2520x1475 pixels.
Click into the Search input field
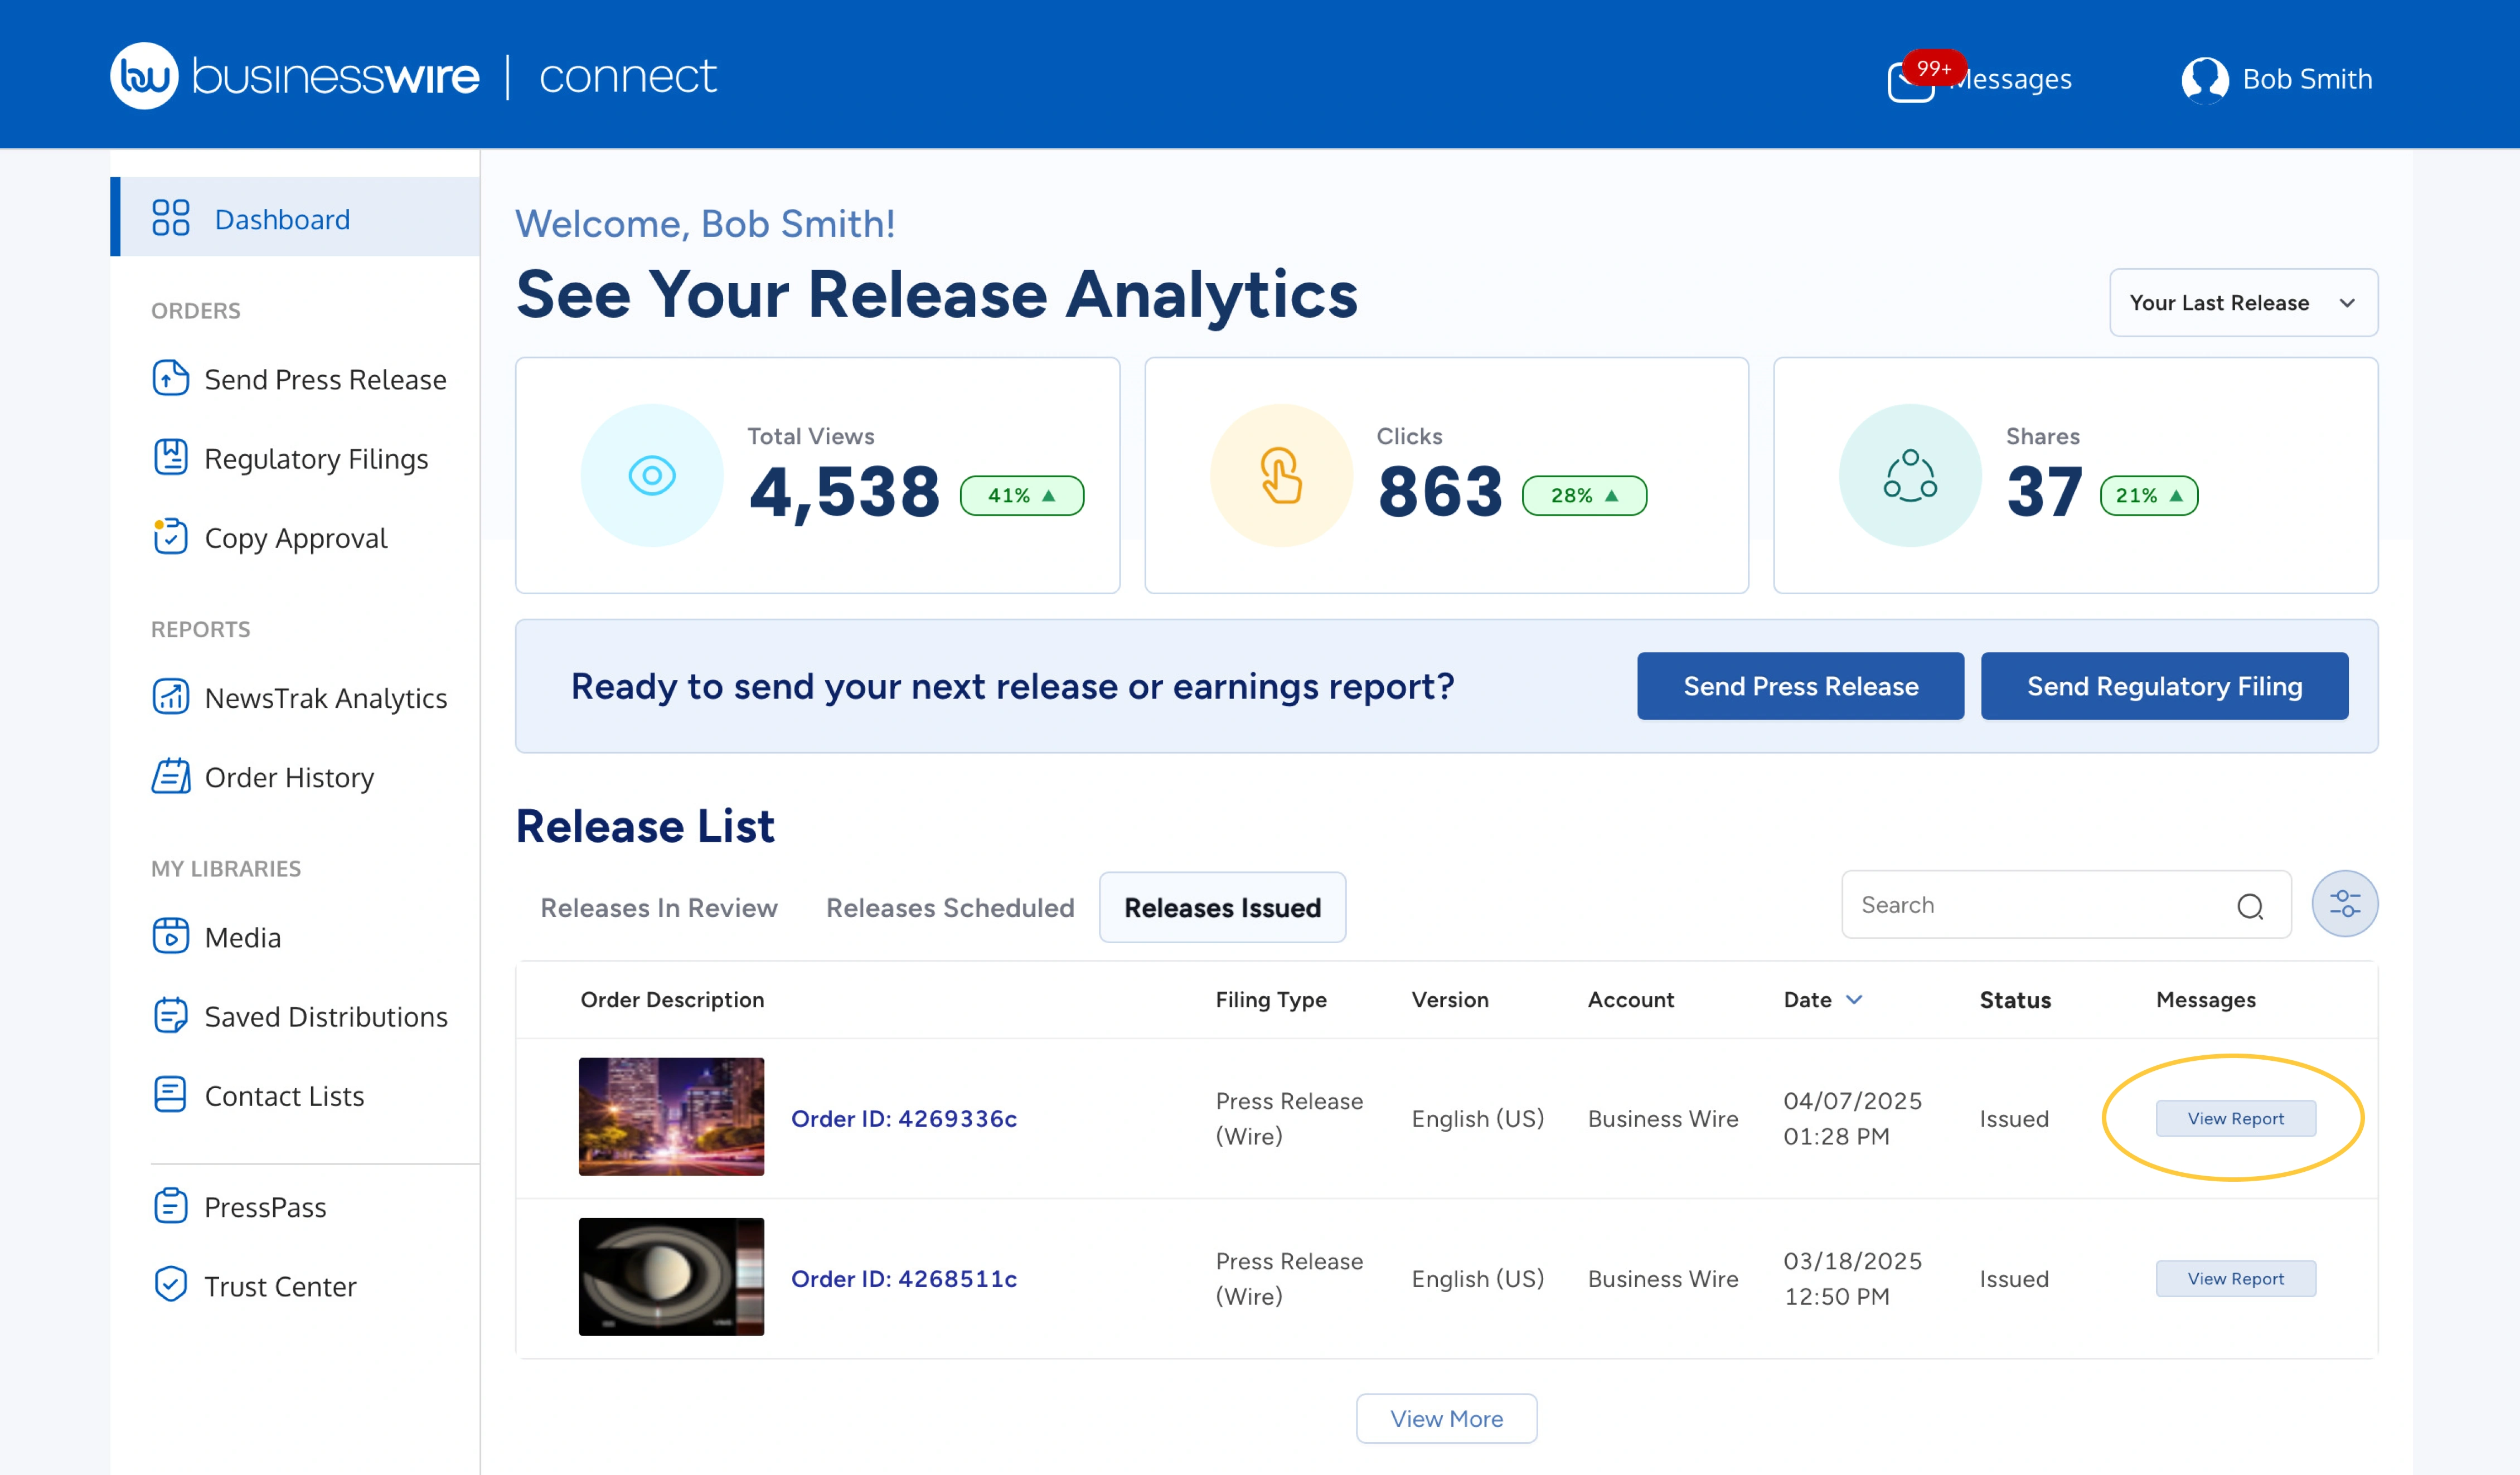pyautogui.click(x=2066, y=905)
